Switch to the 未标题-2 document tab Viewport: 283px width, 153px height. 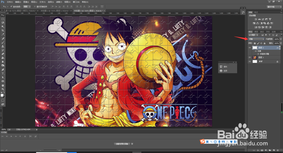click(x=55, y=11)
